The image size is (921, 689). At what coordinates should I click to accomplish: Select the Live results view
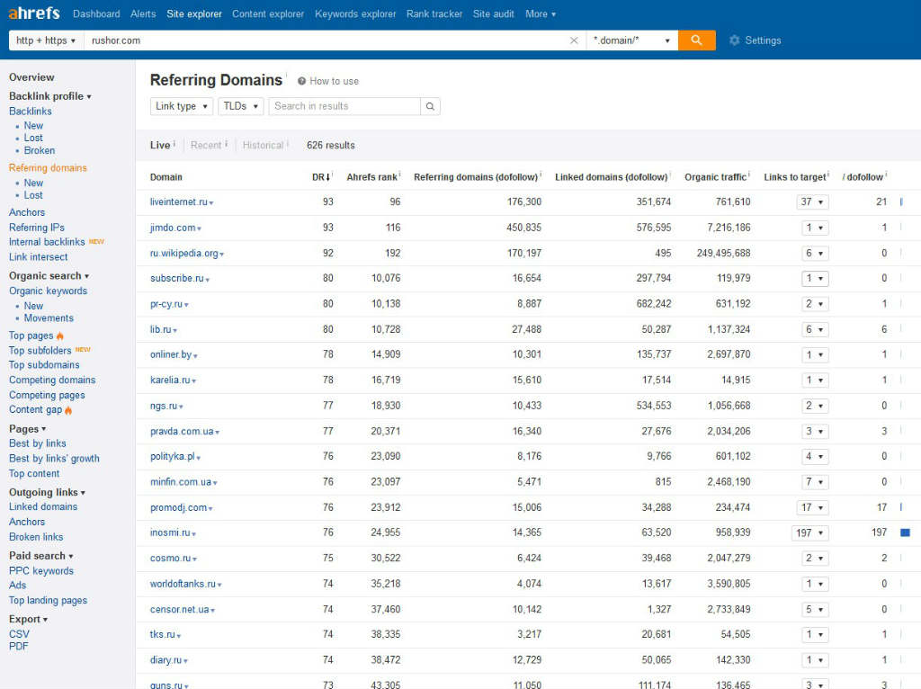pos(160,145)
